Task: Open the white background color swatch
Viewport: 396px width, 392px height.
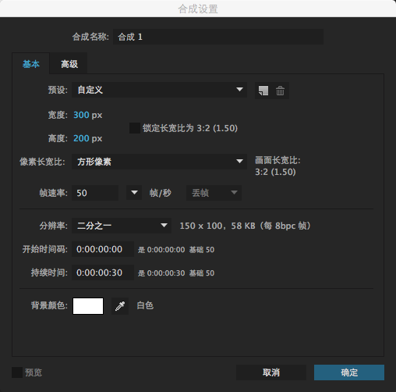Action: pyautogui.click(x=88, y=306)
